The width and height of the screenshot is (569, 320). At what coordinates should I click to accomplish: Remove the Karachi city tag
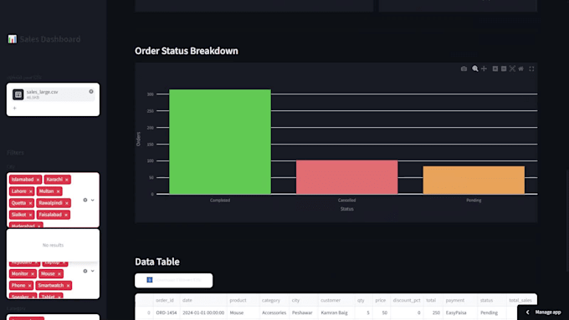tap(67, 180)
